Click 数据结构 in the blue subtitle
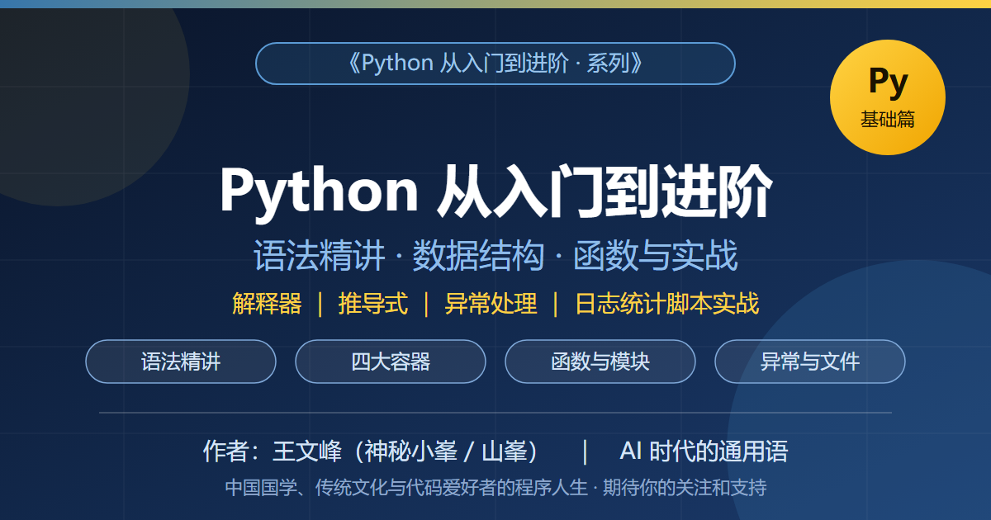Viewport: 991px width, 520px height. pos(478,256)
